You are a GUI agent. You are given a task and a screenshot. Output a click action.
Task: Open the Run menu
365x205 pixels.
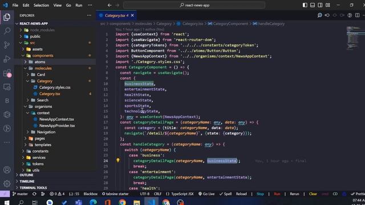(79, 5)
